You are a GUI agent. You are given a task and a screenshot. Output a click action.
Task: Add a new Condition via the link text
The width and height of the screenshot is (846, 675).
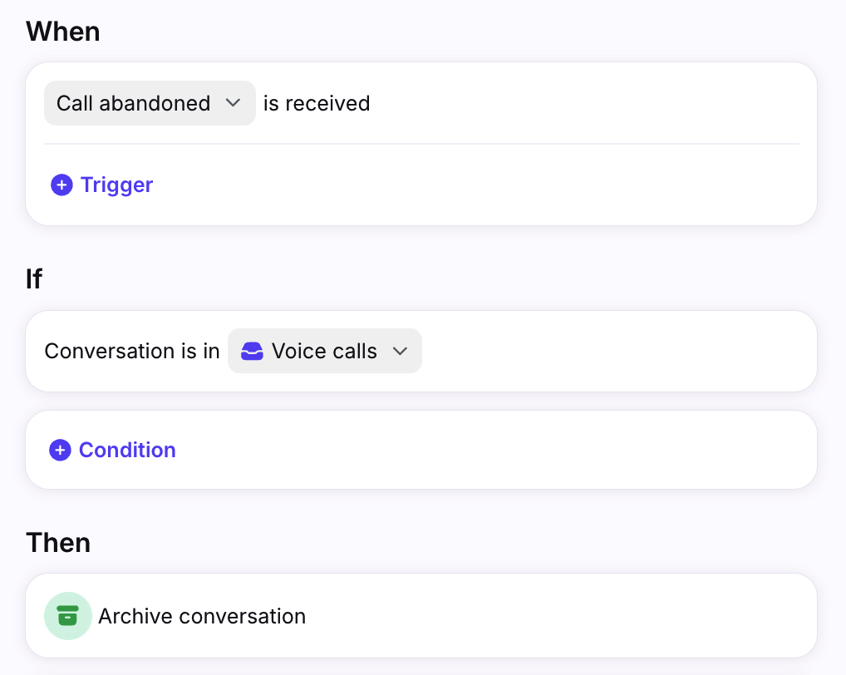127,450
